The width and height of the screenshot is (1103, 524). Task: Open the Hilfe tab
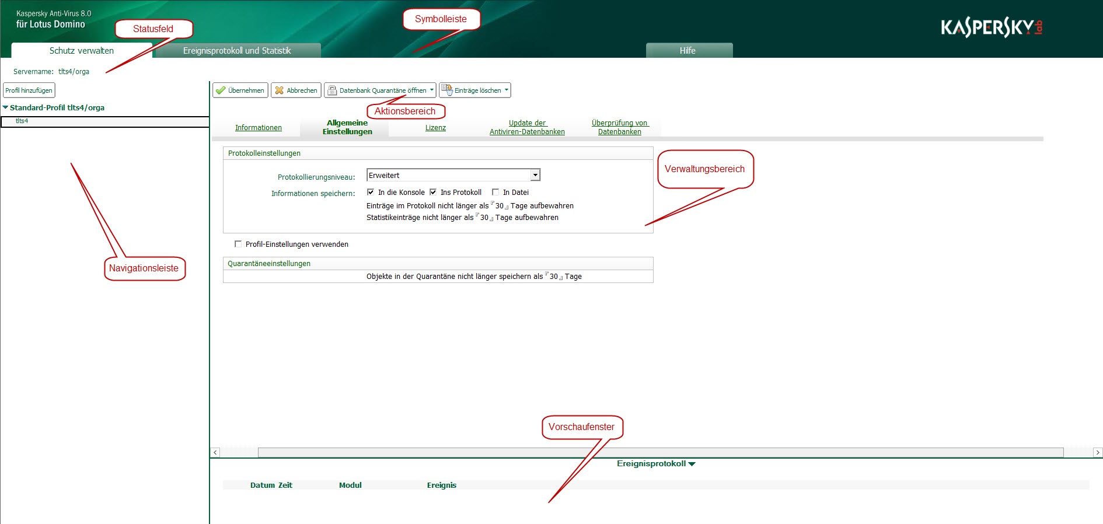[687, 51]
